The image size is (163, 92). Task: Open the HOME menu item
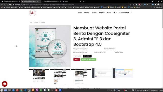(80, 13)
